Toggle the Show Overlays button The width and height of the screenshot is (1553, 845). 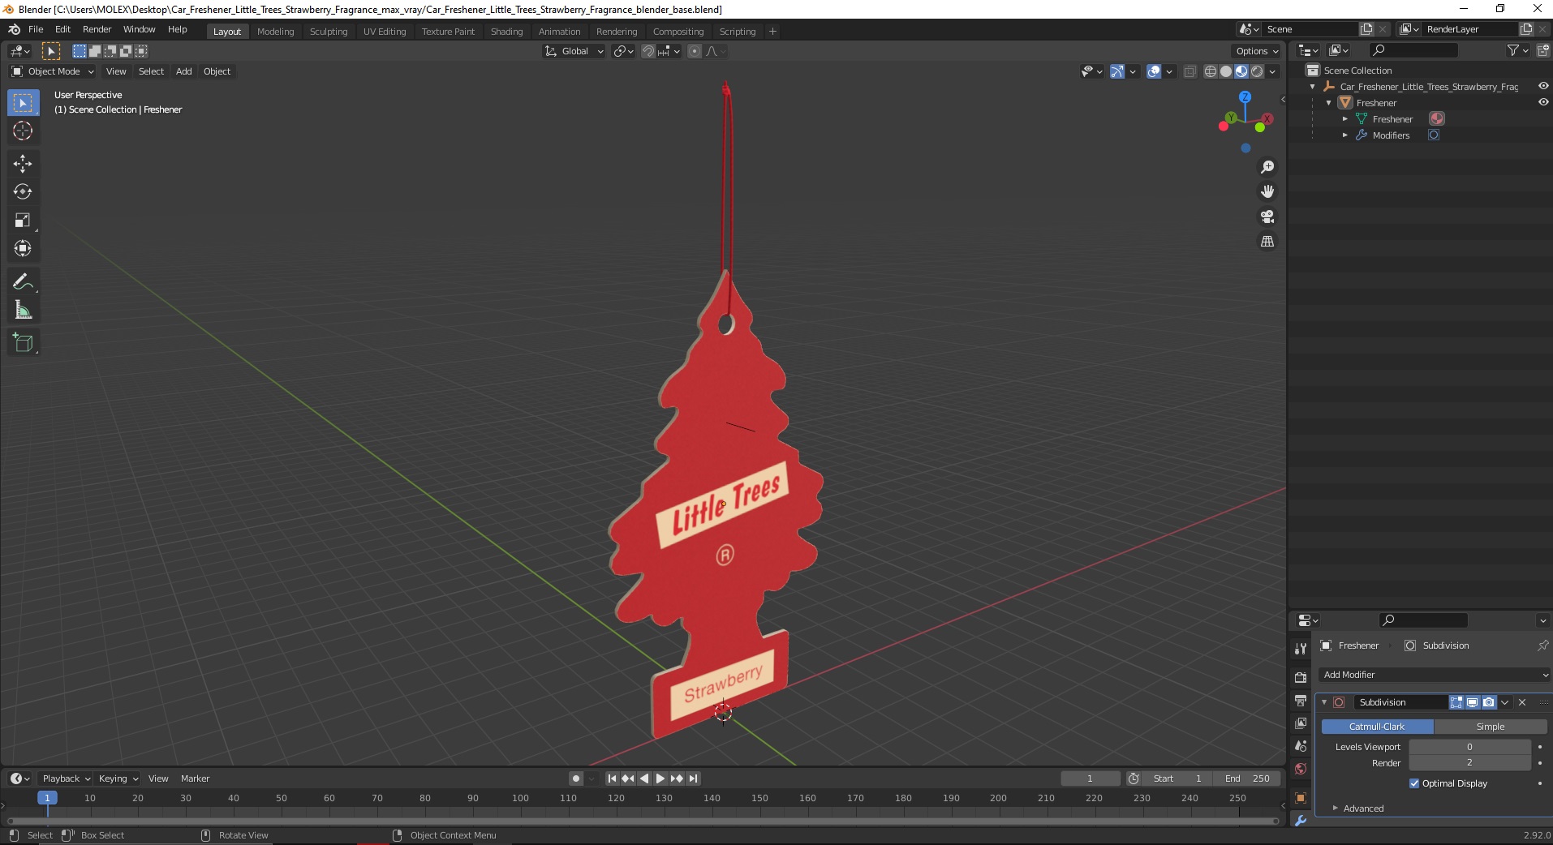[x=1154, y=71]
